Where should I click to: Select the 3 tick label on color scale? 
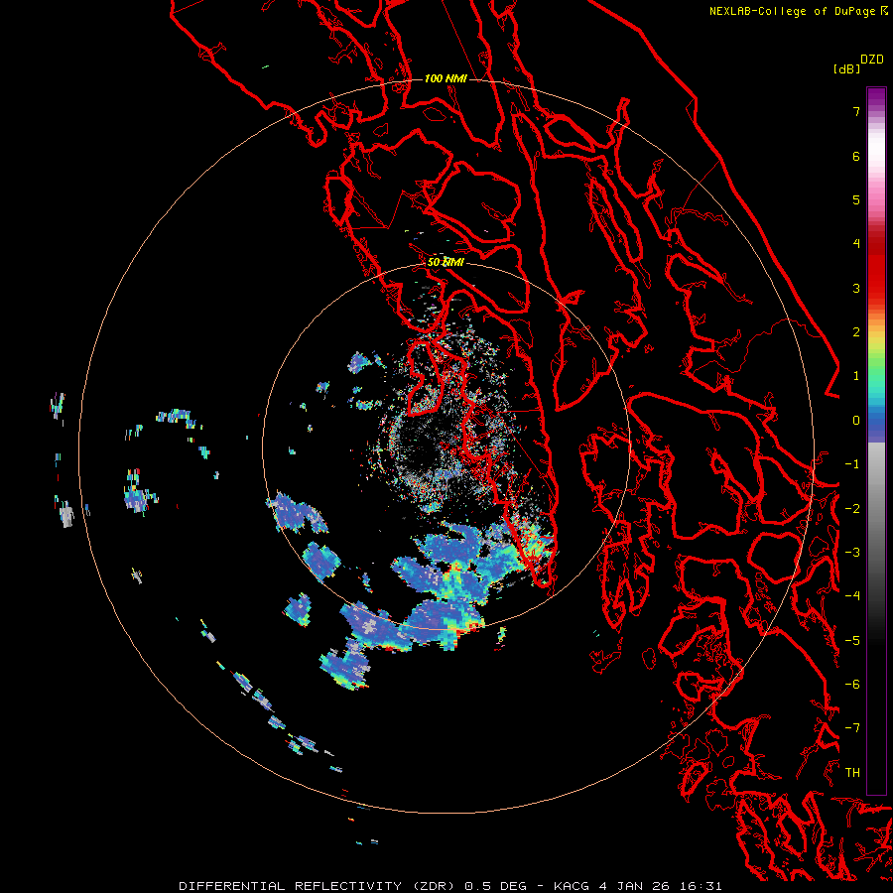(856, 288)
